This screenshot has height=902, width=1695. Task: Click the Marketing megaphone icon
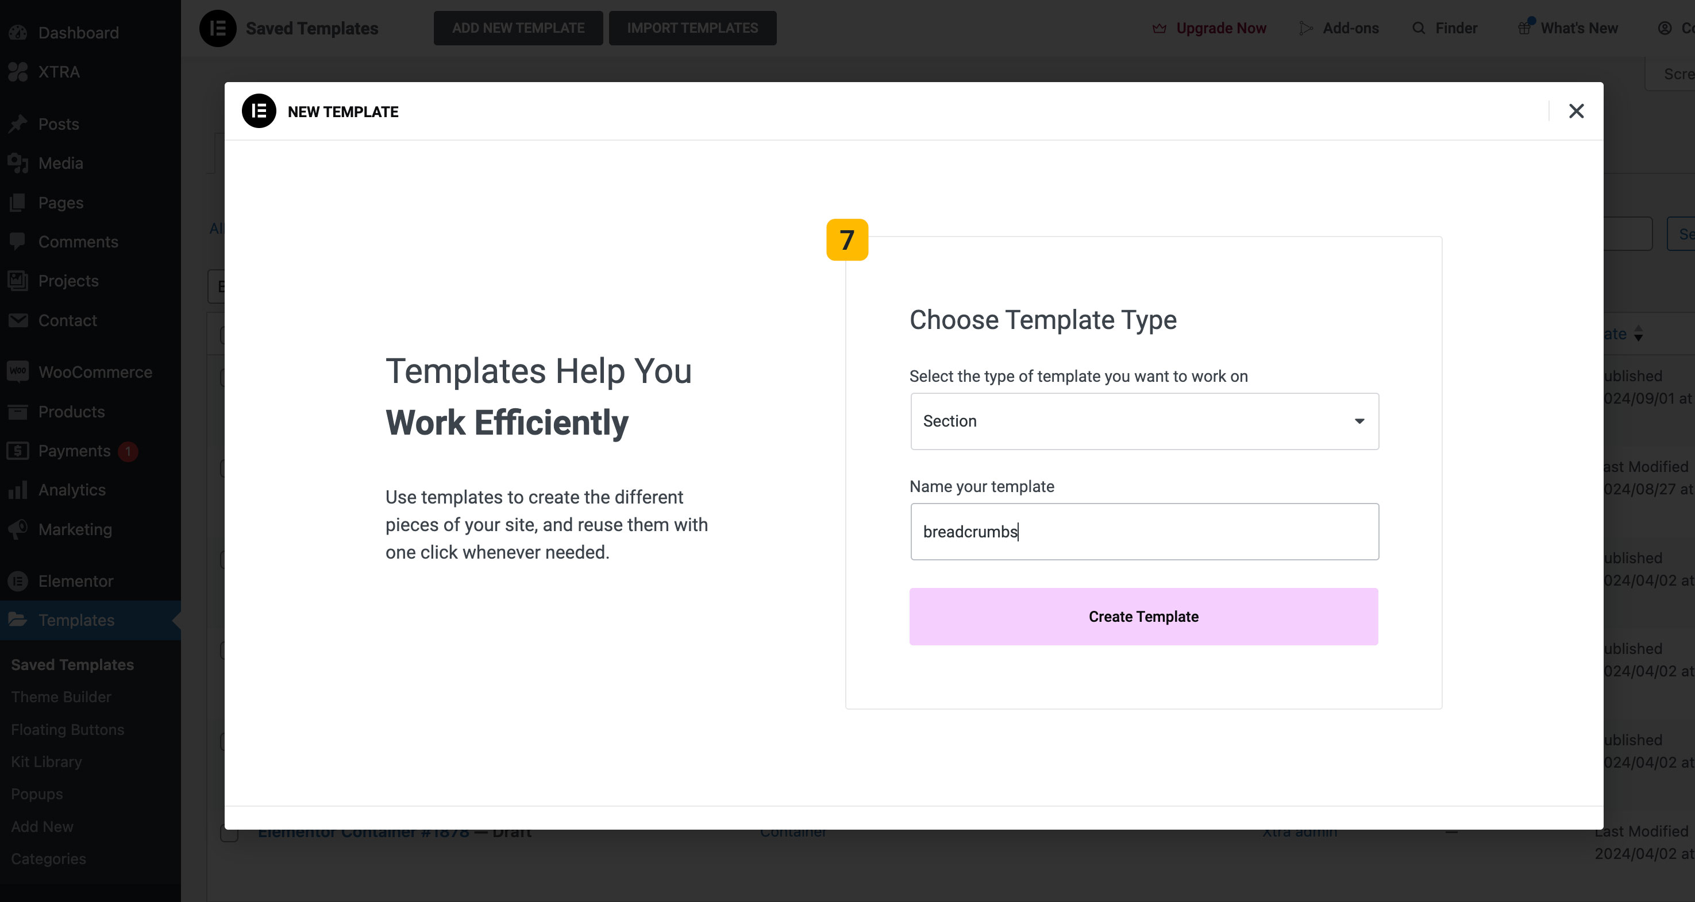18,529
